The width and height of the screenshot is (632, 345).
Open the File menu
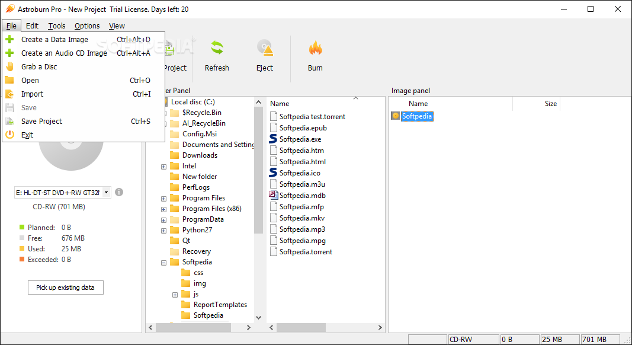11,26
